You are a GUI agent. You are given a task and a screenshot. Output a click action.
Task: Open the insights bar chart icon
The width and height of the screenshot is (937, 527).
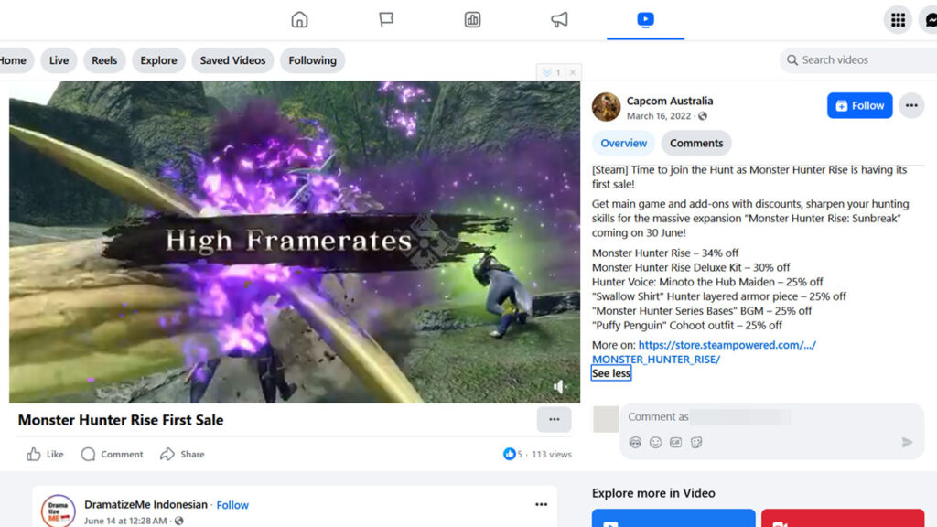point(472,20)
